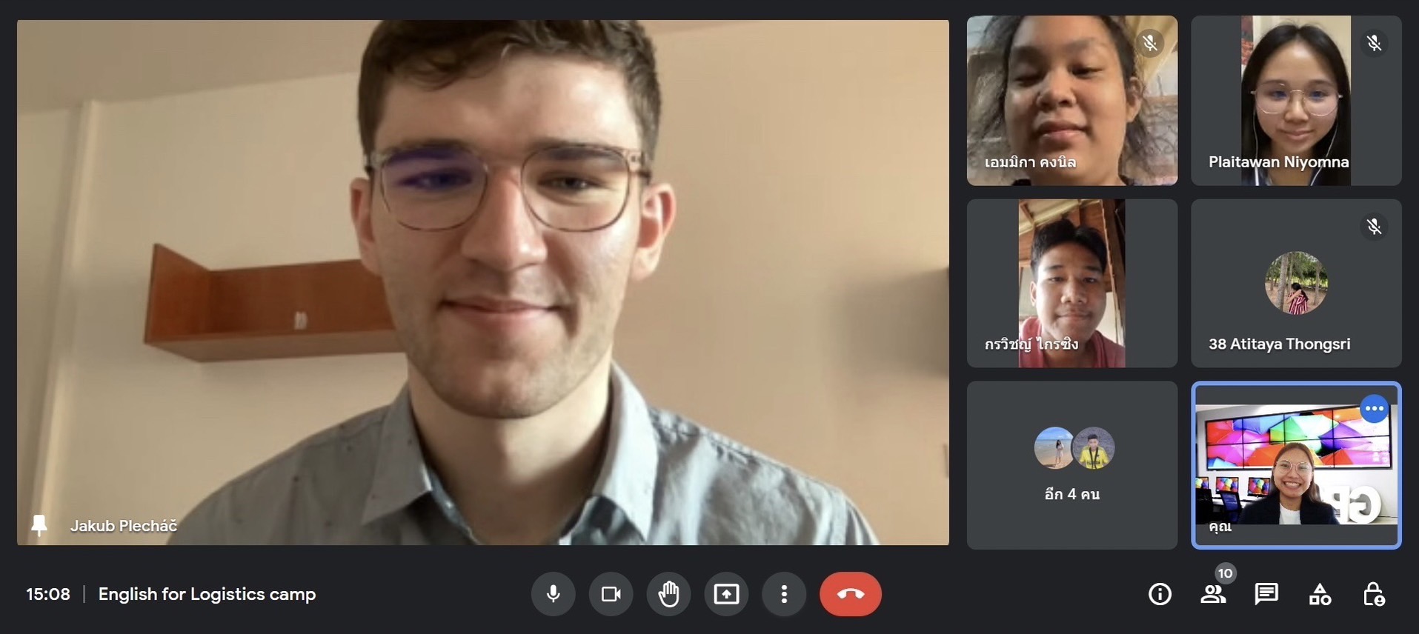This screenshot has width=1419, height=634.
Task: Open meeting details info icon
Action: click(x=1160, y=594)
